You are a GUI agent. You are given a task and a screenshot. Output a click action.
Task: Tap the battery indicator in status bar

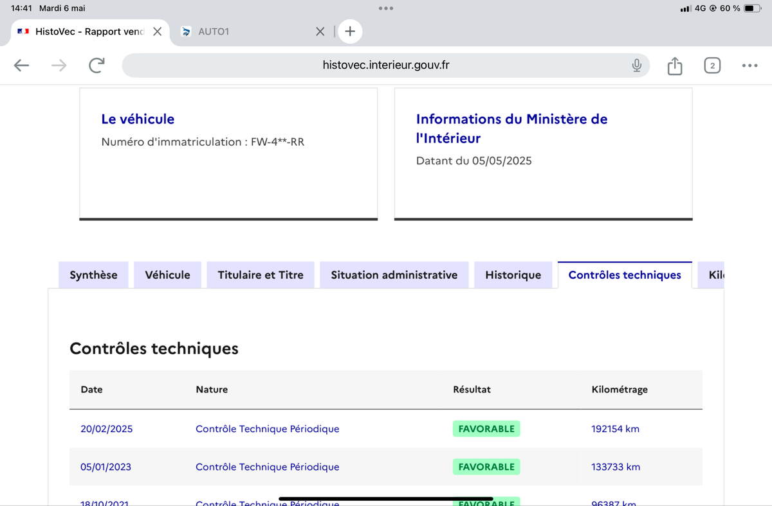[753, 8]
